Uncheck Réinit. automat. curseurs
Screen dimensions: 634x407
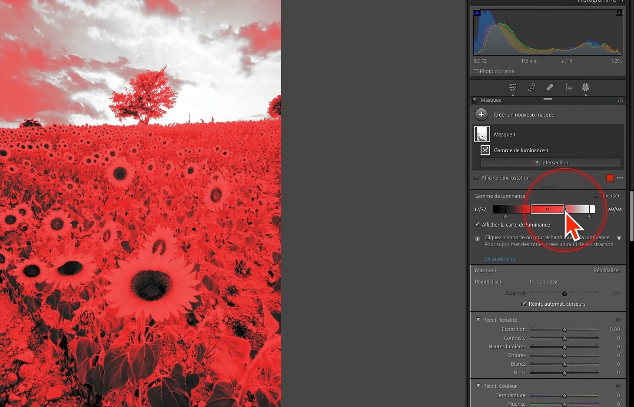pyautogui.click(x=524, y=304)
